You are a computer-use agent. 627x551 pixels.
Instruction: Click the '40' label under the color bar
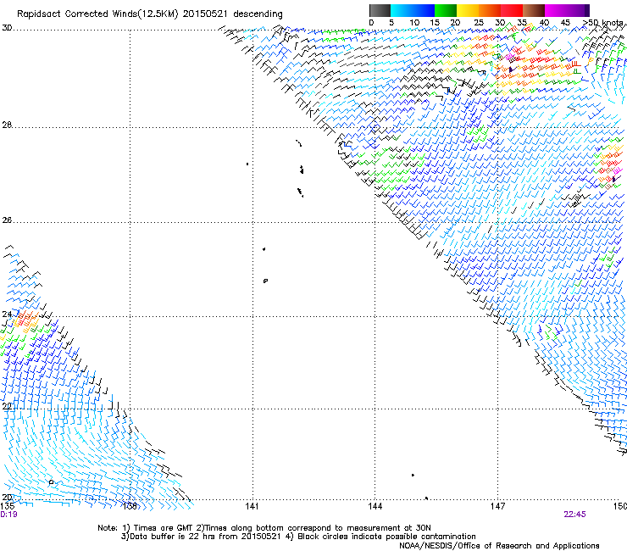pos(544,23)
